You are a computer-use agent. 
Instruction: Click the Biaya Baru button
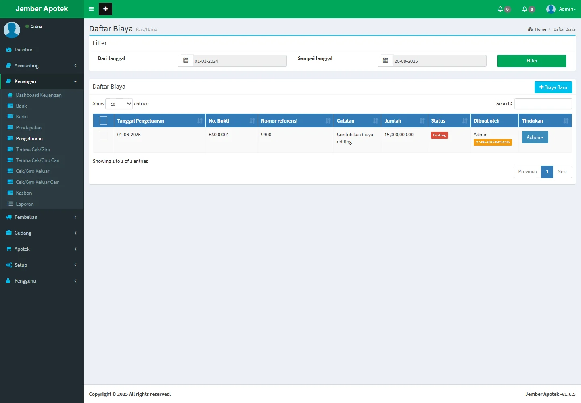click(x=553, y=87)
